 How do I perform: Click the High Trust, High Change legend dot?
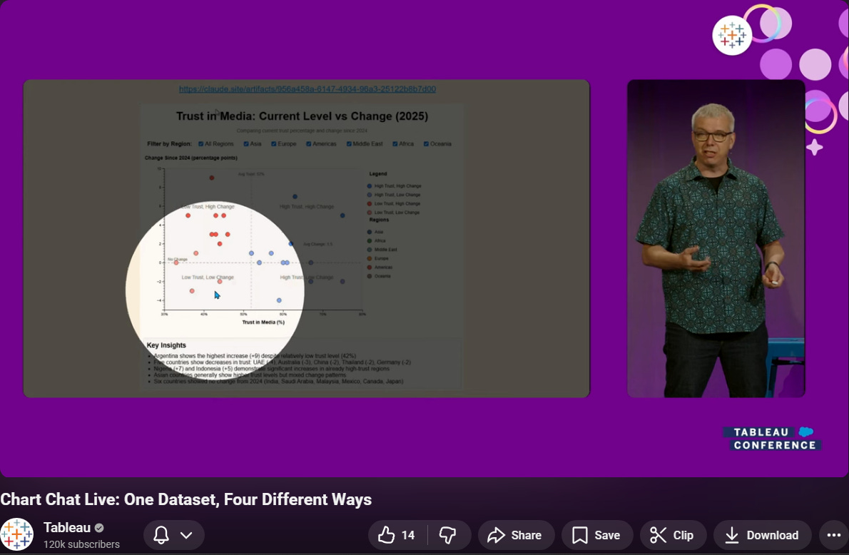370,185
